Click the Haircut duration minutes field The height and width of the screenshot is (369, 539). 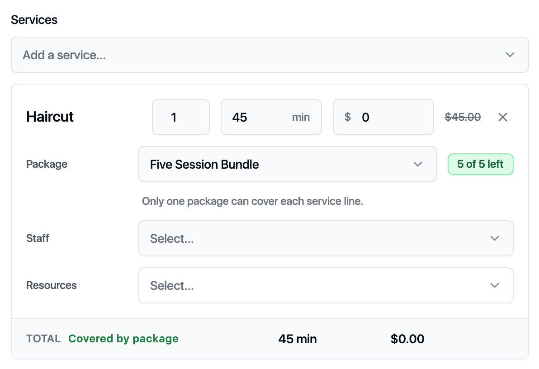(271, 117)
